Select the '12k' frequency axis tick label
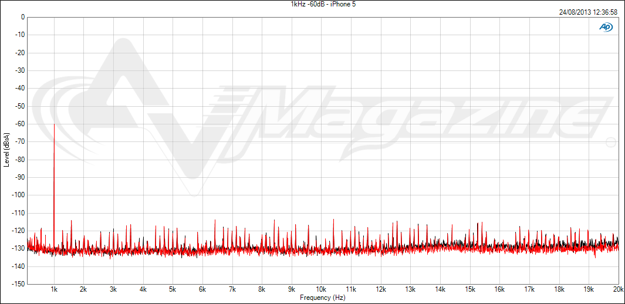The height and width of the screenshot is (304, 625). pos(381,289)
